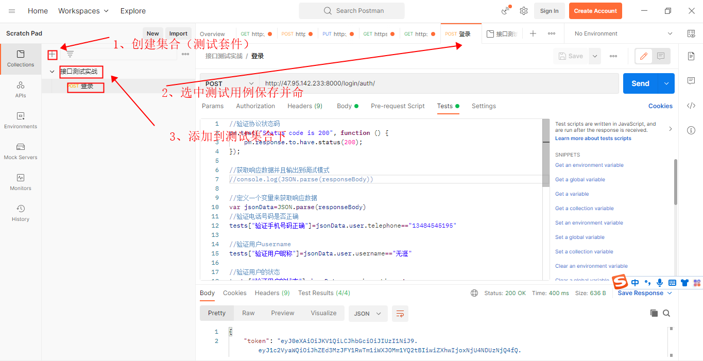Insert Get an environment variable snippet
Viewport: 703px width, 361px height.
coord(589,165)
